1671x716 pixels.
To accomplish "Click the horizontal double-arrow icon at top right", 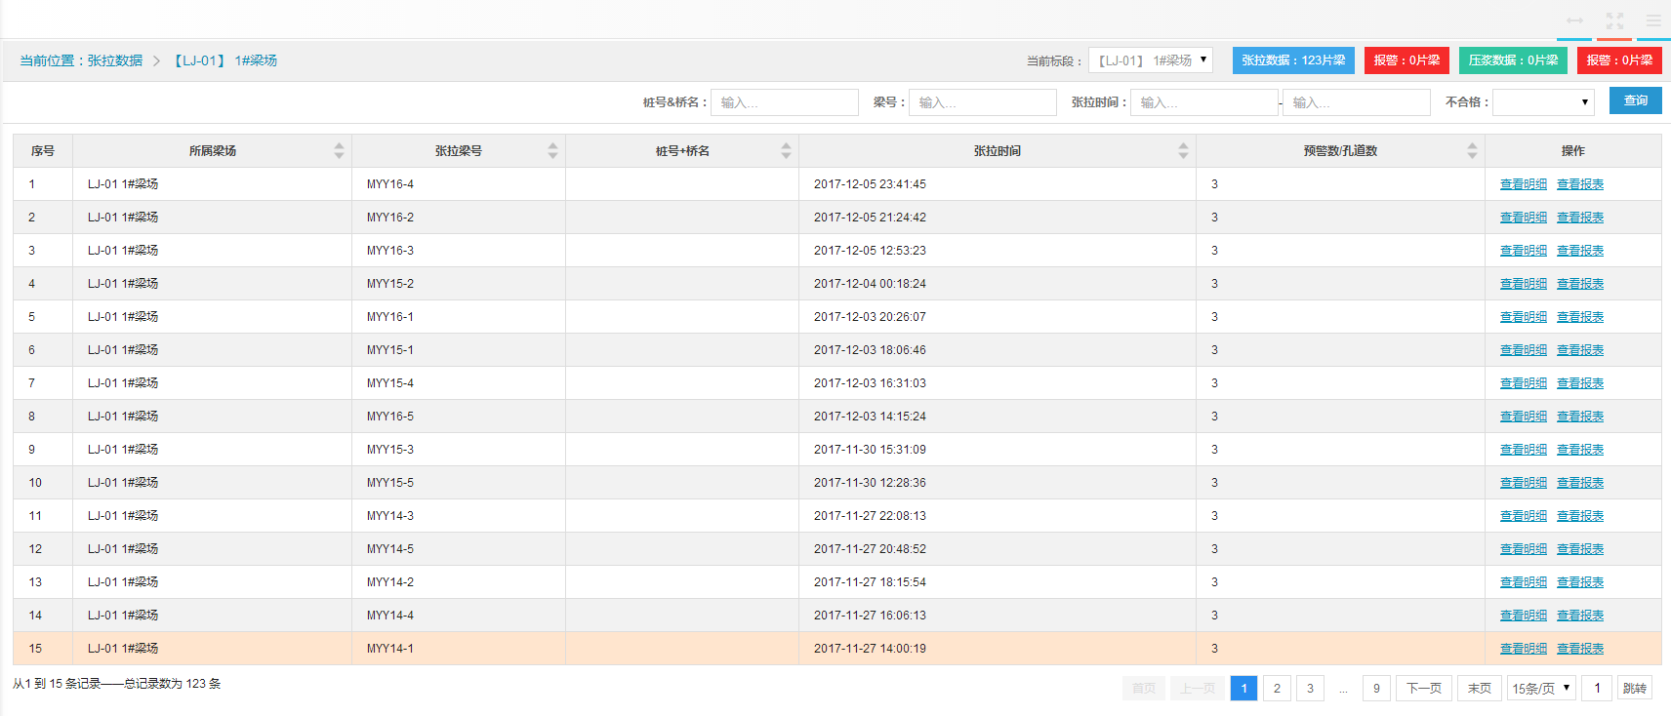I will coord(1574,20).
